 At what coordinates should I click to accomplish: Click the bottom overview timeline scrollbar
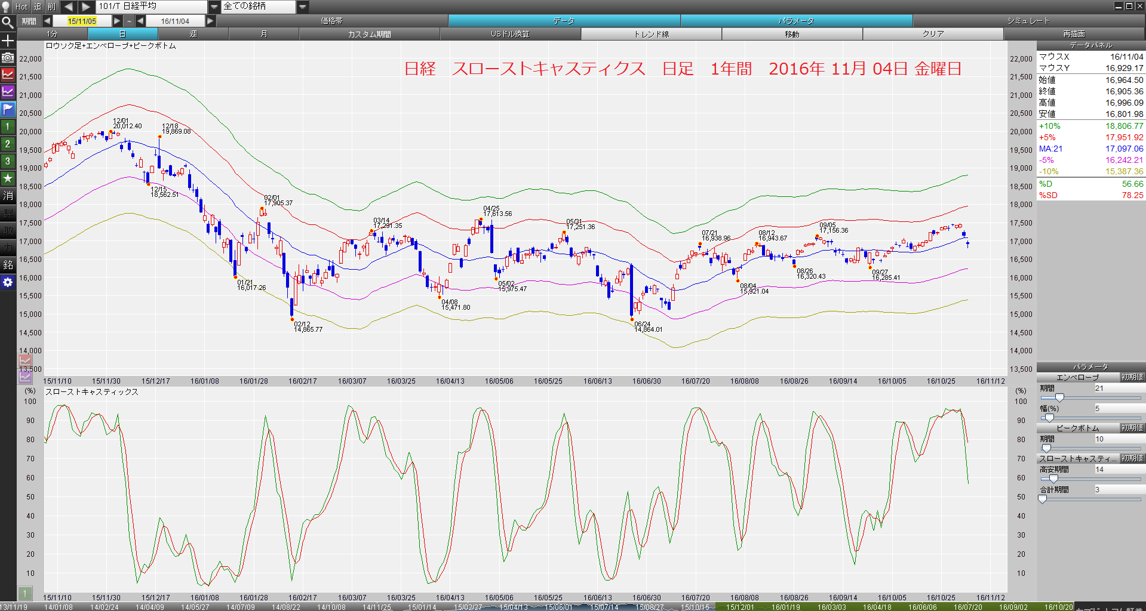tap(537, 607)
